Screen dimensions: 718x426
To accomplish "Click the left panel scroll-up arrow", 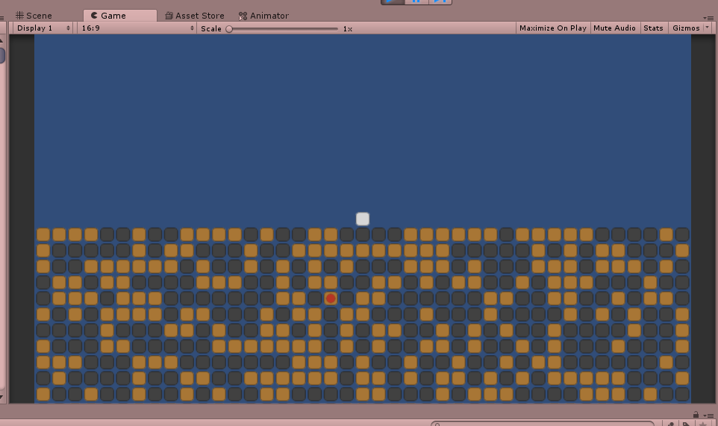I will pyautogui.click(x=1, y=40).
